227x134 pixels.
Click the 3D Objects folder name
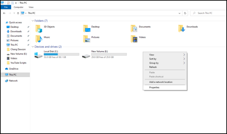49,27
